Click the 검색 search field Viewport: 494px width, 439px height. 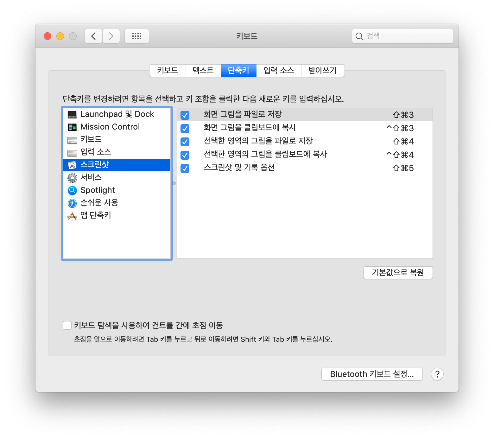[x=402, y=36]
